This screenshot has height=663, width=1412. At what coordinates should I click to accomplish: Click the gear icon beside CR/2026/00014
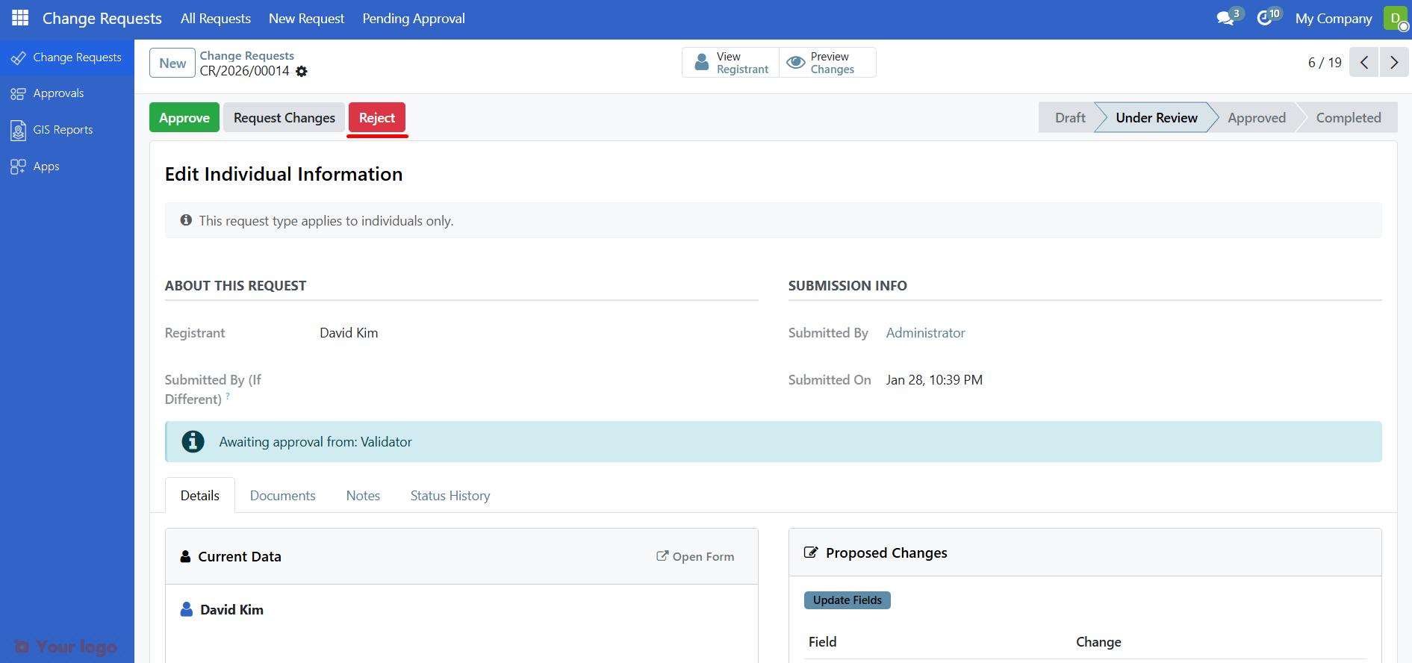(x=302, y=72)
